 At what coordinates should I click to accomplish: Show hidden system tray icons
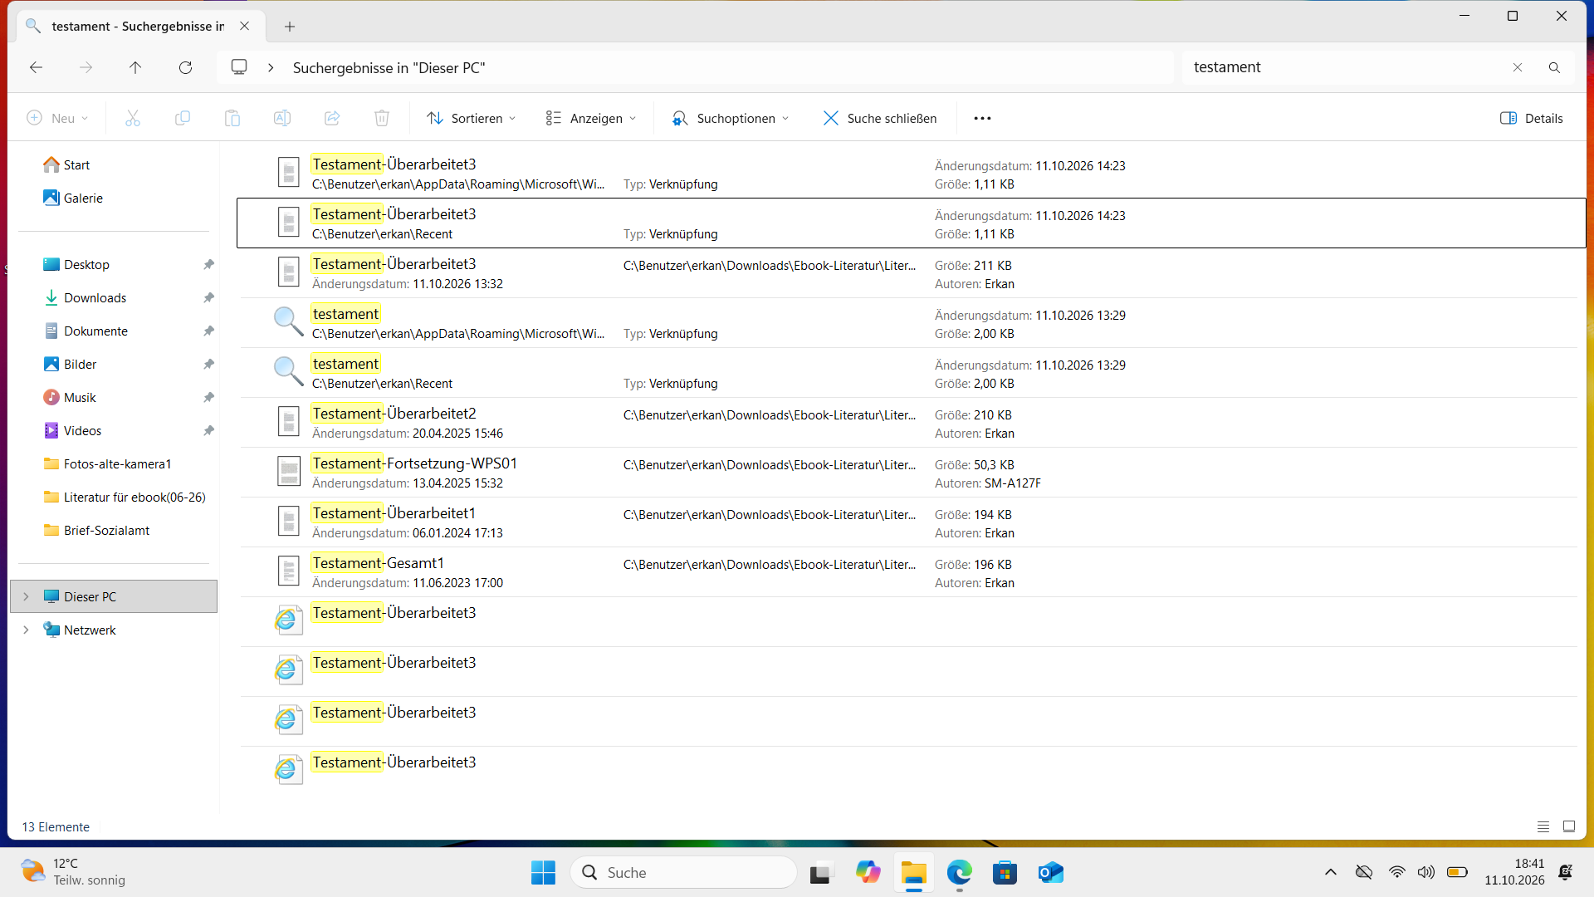(x=1330, y=872)
